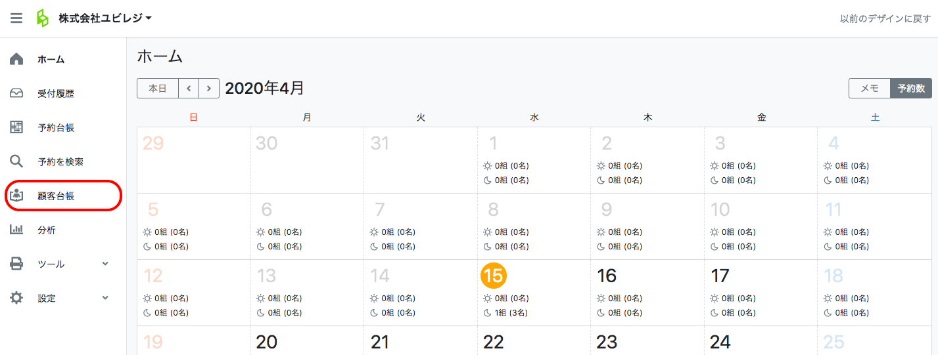Image resolution: width=938 pixels, height=355 pixels.
Task: Click the moon icon on April 4
Action: click(828, 180)
